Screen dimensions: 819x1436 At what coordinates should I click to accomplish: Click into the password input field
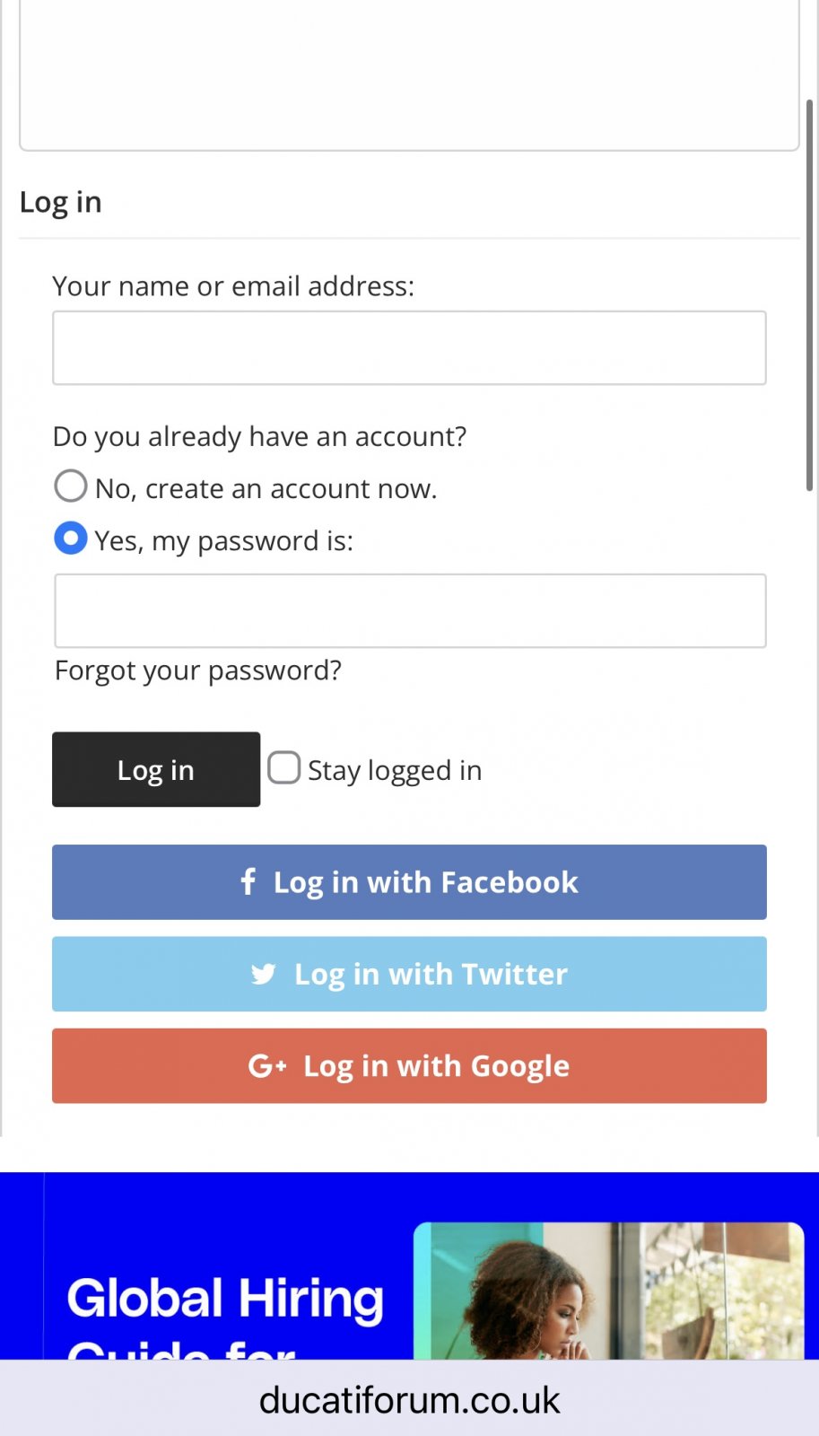410,610
